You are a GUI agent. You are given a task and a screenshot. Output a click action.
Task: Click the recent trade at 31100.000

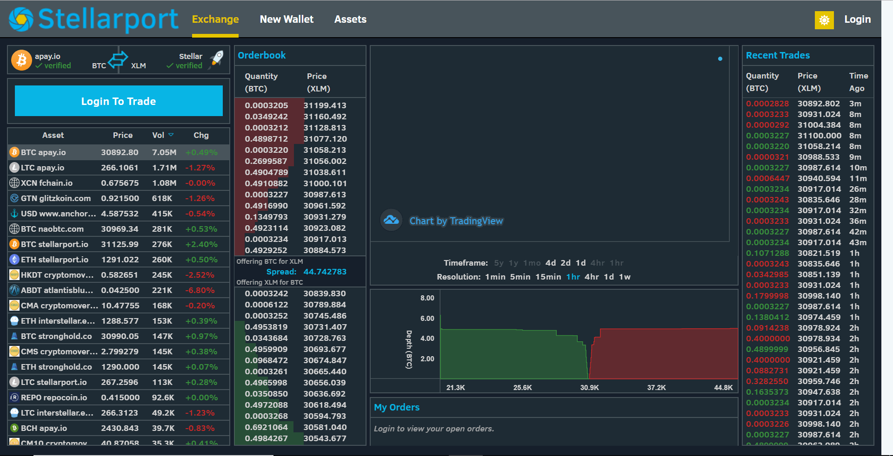(x=808, y=136)
